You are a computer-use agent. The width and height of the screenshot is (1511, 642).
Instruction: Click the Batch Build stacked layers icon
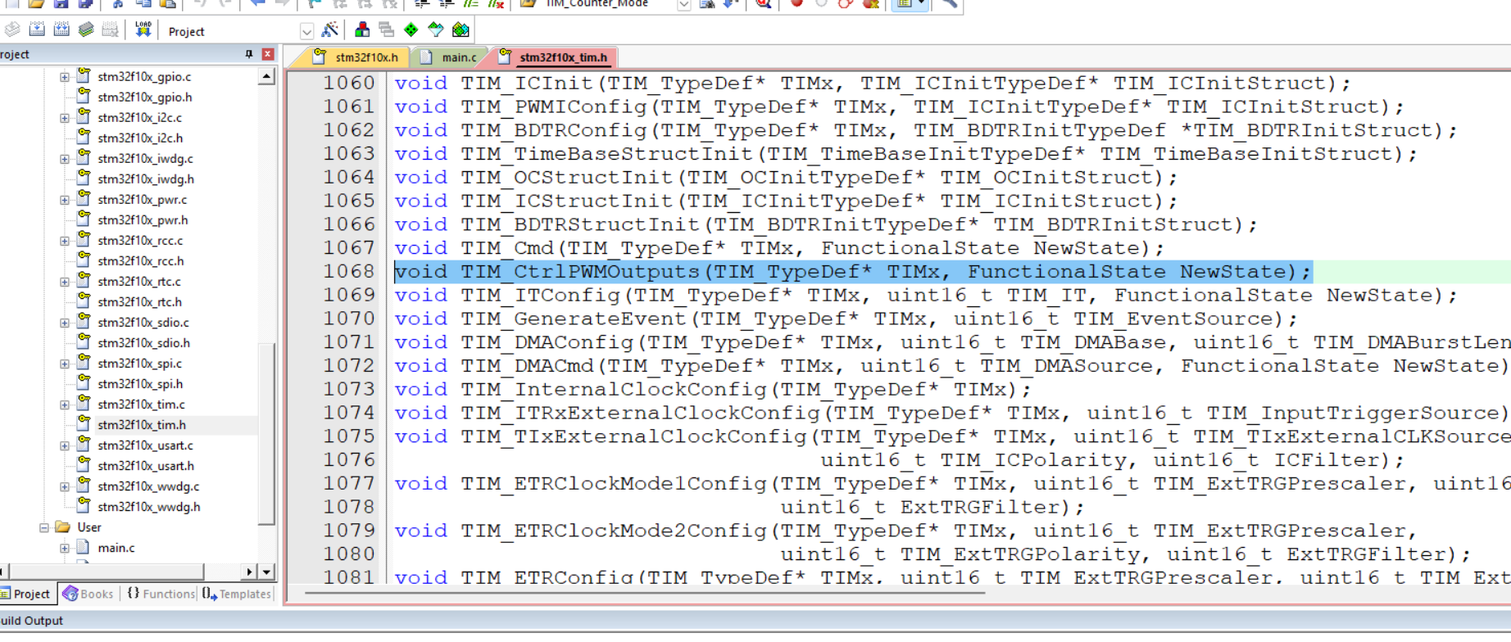pos(86,30)
